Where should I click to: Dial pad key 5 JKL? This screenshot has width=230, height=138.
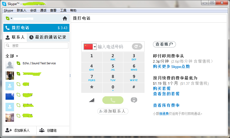[x=113, y=67]
